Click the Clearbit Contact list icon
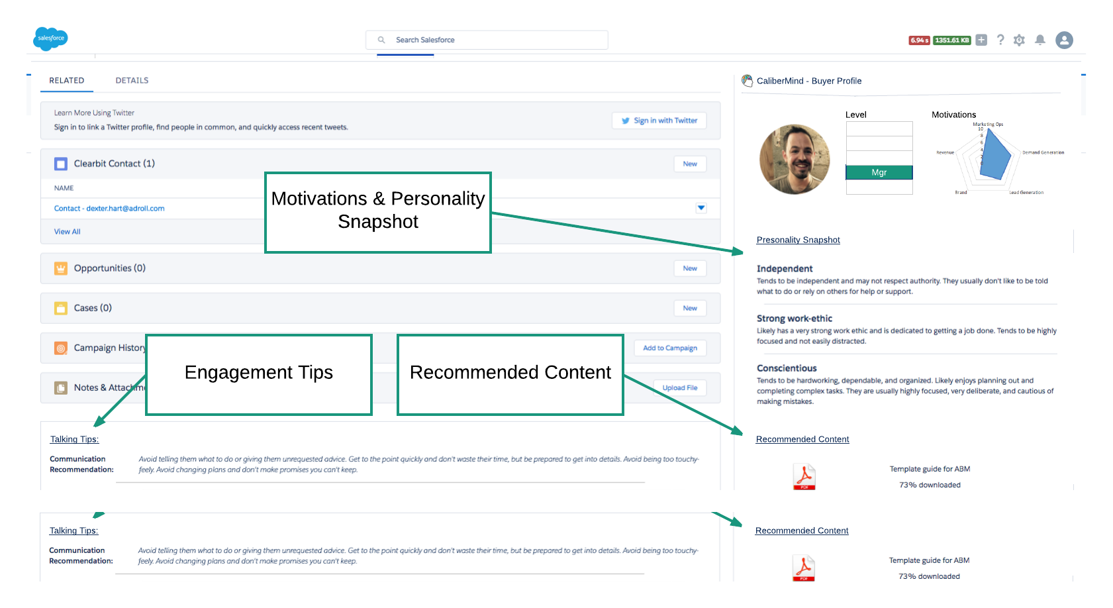This screenshot has height=608, width=1113. tap(61, 164)
